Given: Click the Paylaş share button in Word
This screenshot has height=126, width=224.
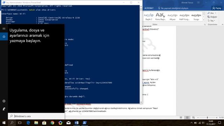Looking at the screenshot, I should (x=217, y=8).
